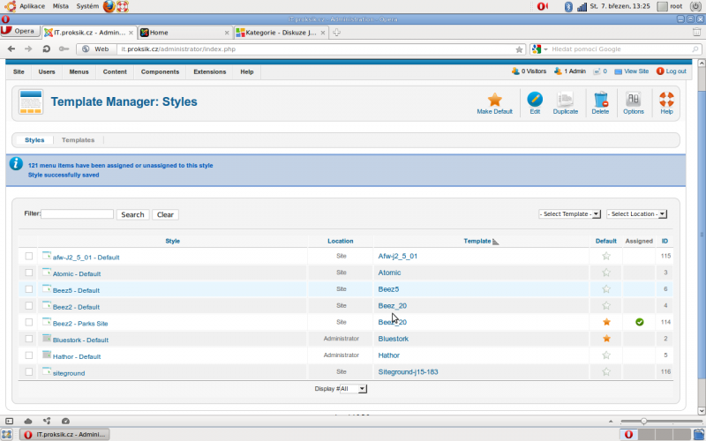Select the Hathor - Default row checkbox

click(x=29, y=355)
